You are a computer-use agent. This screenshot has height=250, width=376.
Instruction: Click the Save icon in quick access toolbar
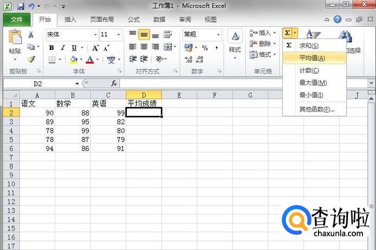tap(21, 7)
